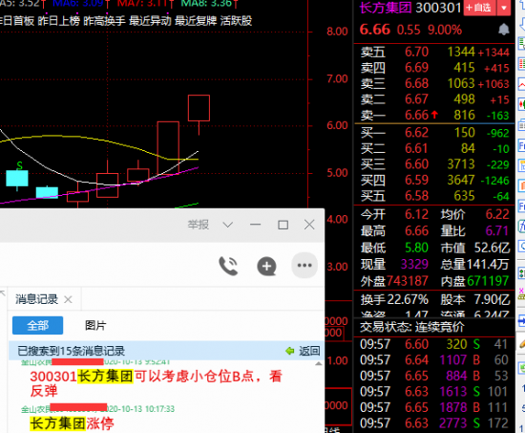Click 均价 value 6.22

(497, 214)
